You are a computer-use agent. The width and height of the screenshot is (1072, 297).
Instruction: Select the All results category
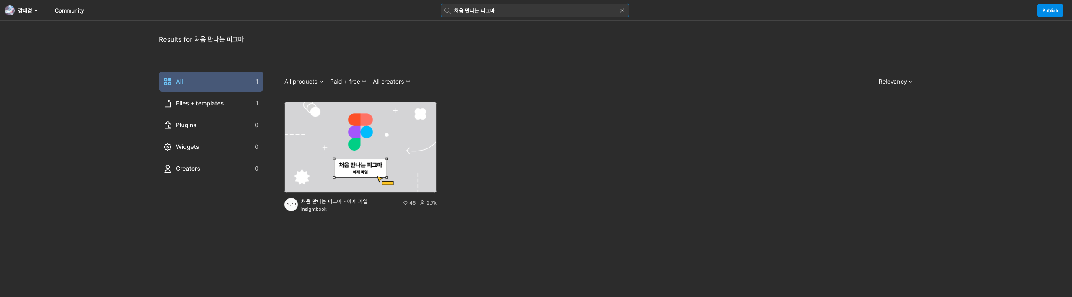[211, 82]
